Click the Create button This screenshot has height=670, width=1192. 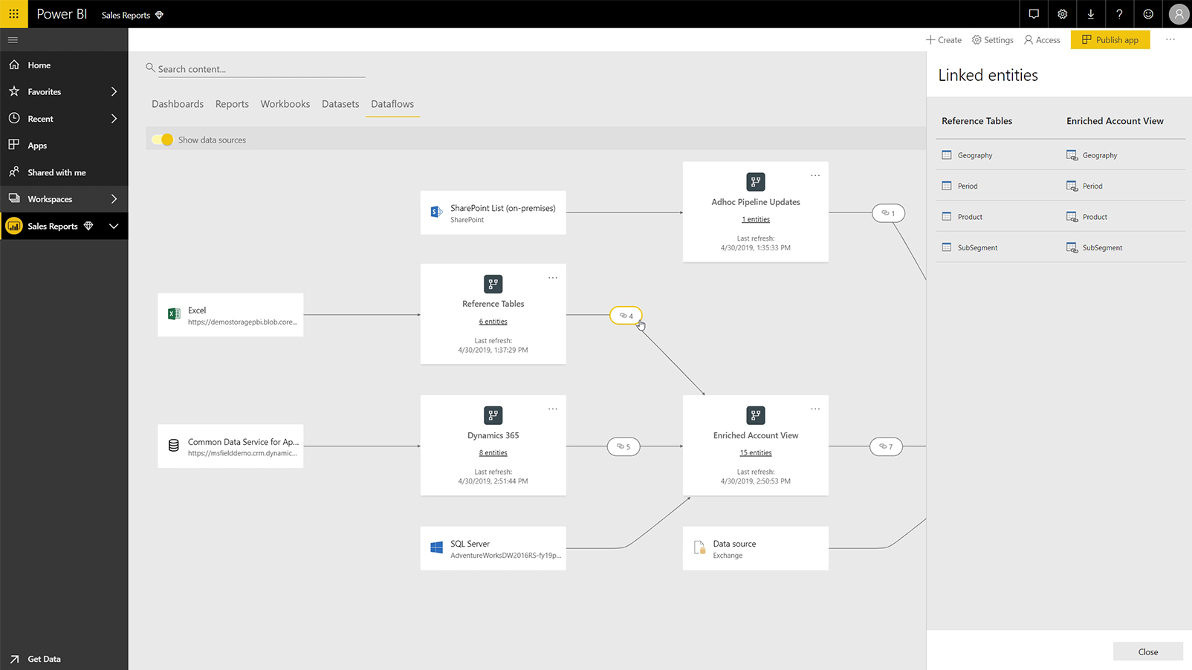944,40
